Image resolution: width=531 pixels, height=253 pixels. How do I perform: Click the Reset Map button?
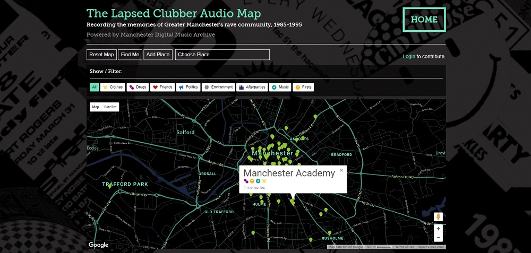coord(101,55)
